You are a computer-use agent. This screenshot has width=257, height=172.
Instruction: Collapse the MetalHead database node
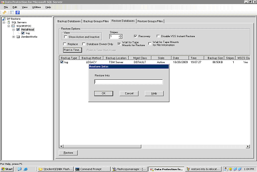coord(13,30)
